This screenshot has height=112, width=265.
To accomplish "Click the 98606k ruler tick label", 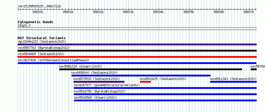I will click(219, 12).
